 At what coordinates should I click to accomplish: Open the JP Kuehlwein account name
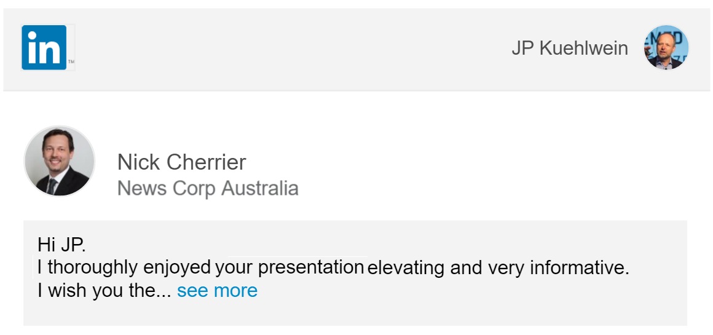coord(569,48)
